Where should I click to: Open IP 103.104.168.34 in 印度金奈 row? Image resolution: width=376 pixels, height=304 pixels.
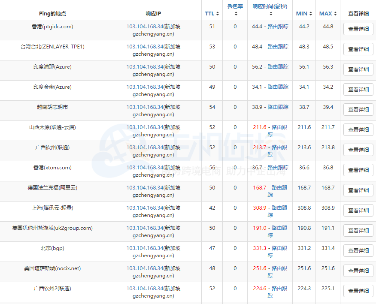click(145, 87)
